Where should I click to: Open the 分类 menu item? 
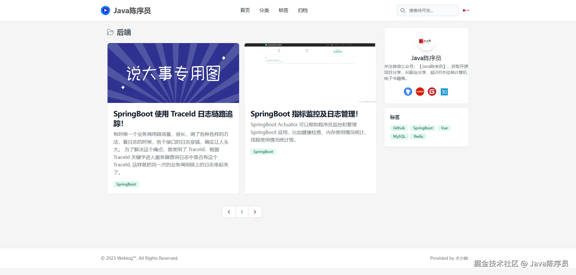click(264, 10)
